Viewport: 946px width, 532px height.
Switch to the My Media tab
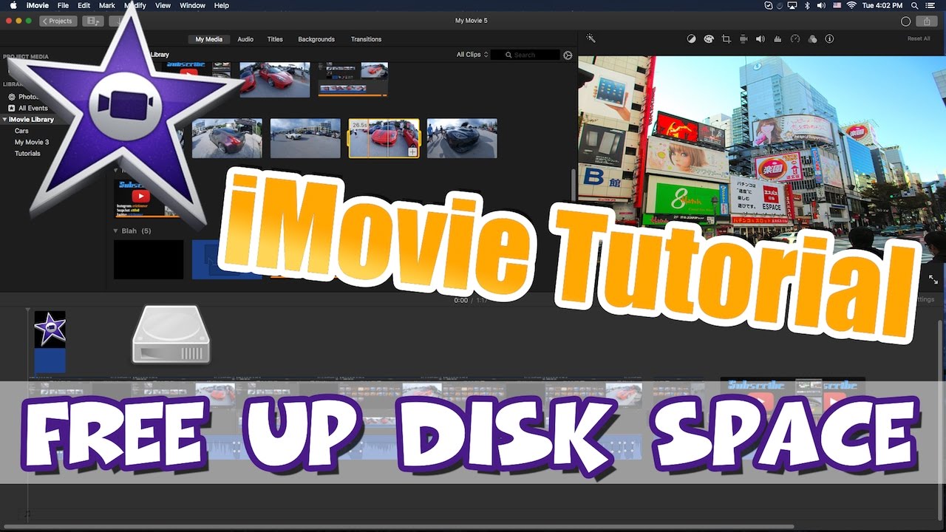209,39
